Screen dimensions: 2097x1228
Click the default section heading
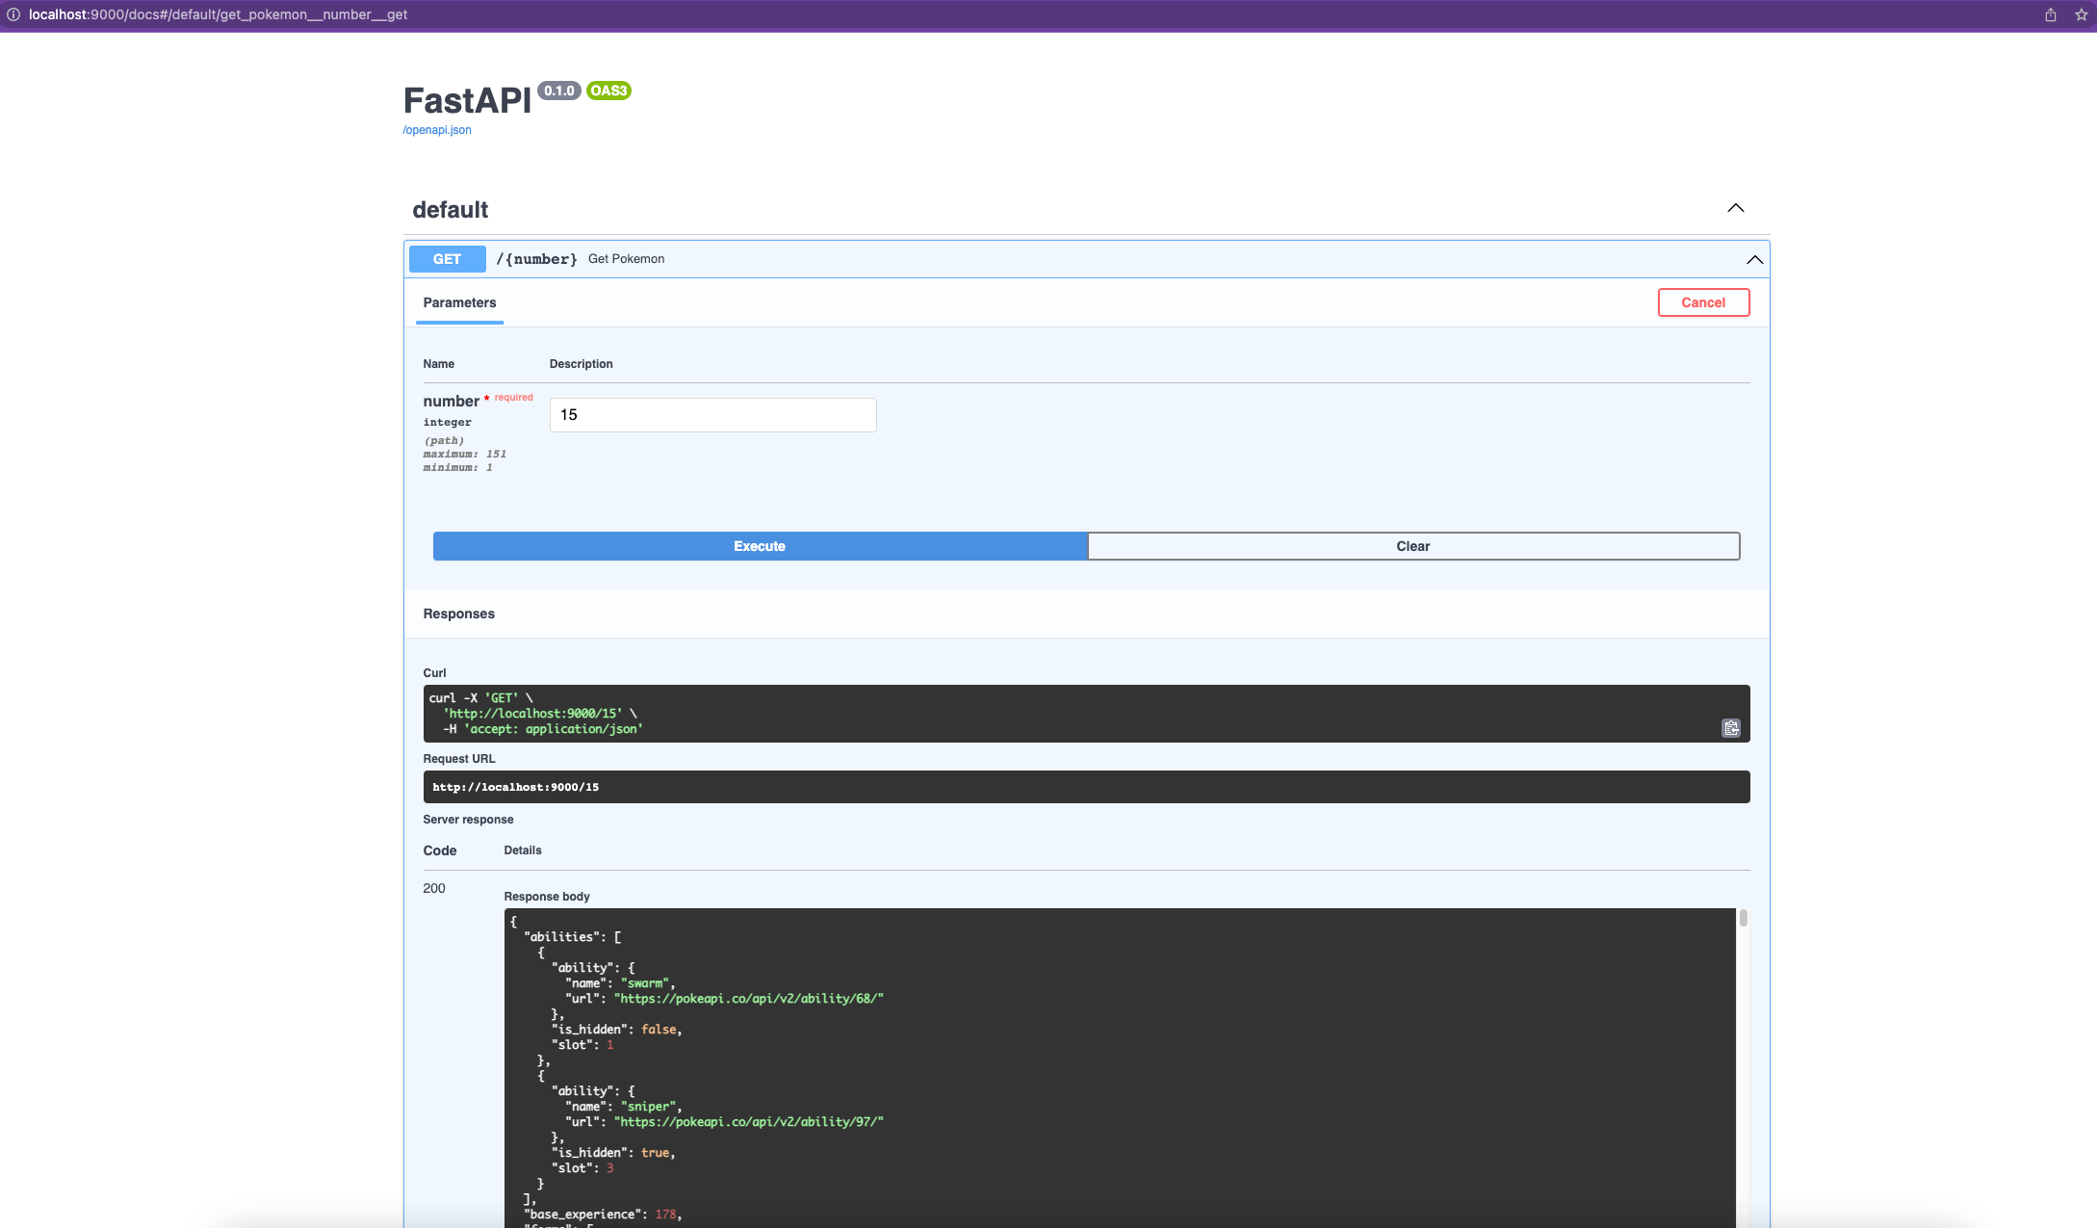450,210
